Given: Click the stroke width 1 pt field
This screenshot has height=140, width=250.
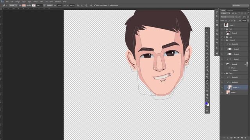Looking at the screenshot, I should 39,5.
